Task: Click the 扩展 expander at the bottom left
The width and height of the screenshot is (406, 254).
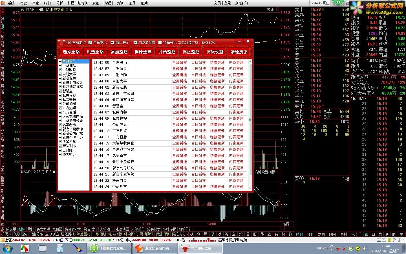Action: (x=6, y=234)
